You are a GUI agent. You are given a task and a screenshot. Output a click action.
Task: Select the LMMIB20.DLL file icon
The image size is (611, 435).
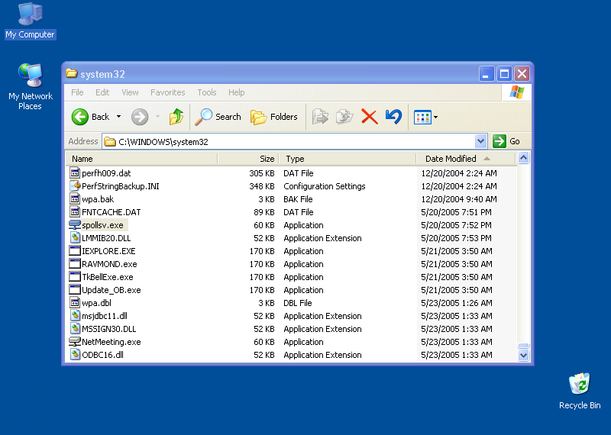[75, 237]
